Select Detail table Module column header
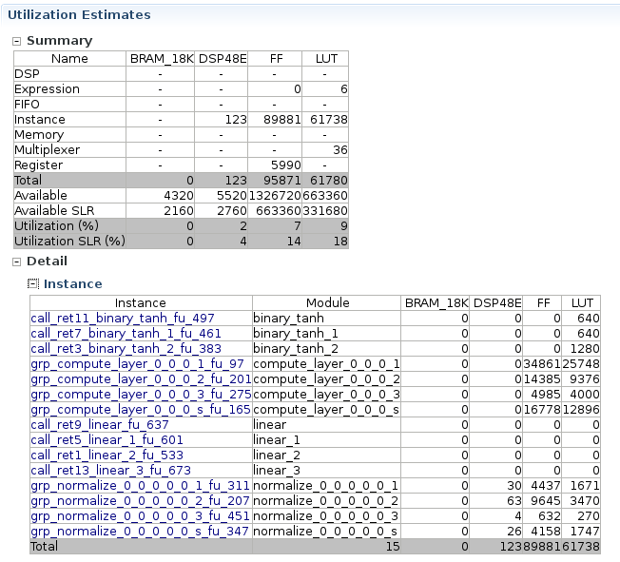Screen dimensions: 620x562 tap(327, 303)
